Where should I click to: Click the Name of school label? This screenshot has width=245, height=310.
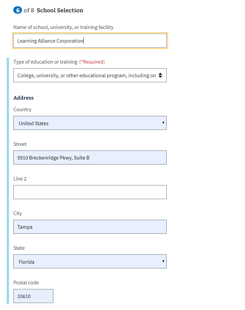(x=63, y=27)
